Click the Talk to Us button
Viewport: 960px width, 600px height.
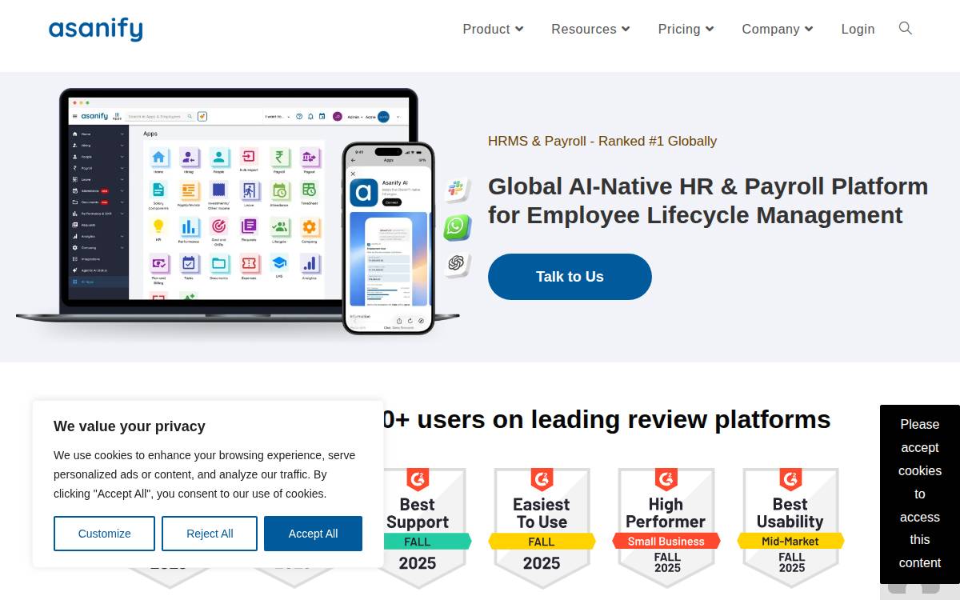(x=570, y=277)
